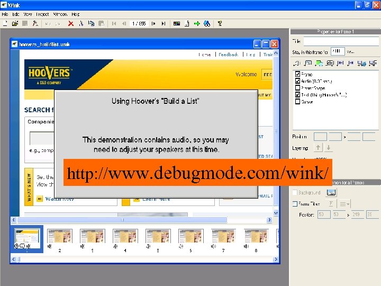Enable the Background checkbox
Screen dimensions: 381x286
(x=295, y=192)
